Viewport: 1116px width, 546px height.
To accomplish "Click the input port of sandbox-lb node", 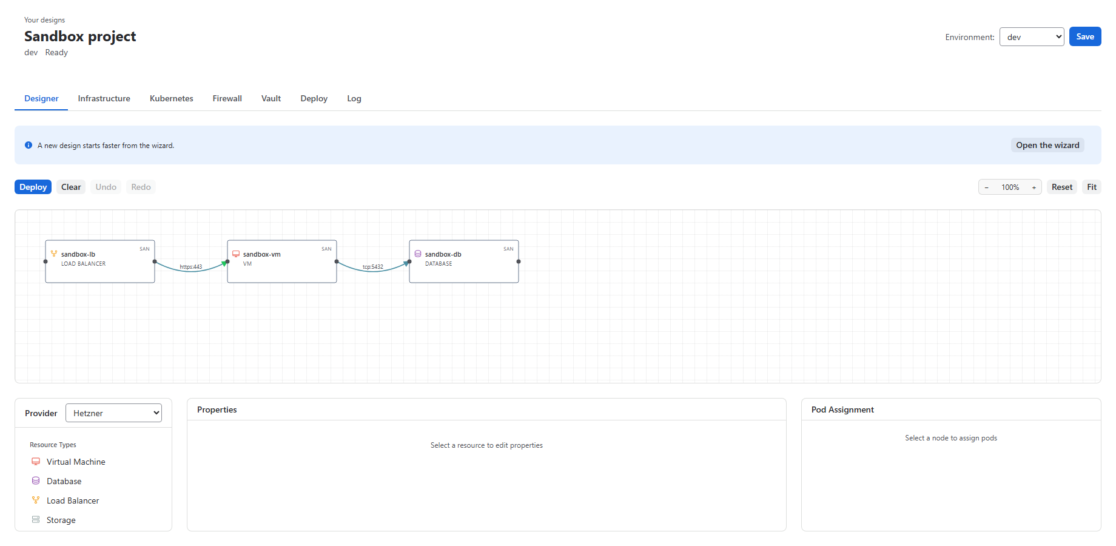I will click(45, 261).
